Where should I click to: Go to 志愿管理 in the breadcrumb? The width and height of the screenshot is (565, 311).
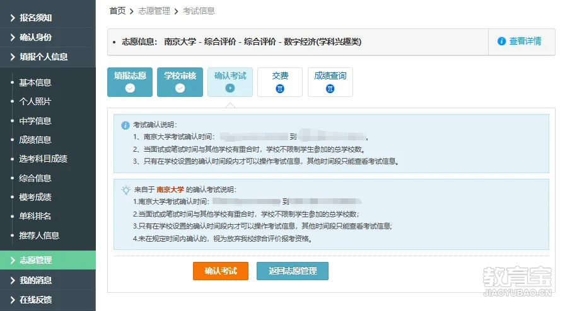click(x=154, y=11)
